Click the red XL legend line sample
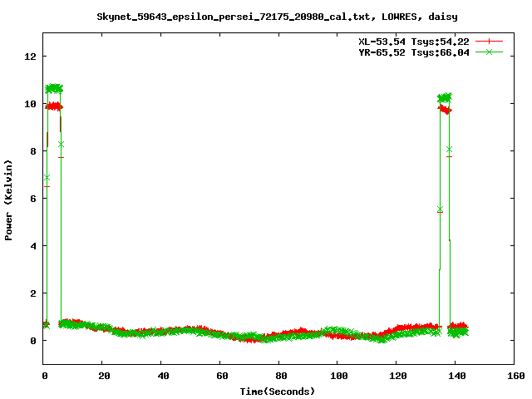 pos(489,42)
